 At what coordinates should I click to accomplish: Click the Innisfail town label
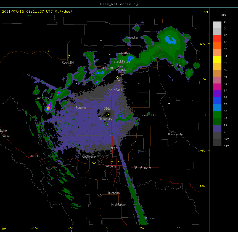[x=115, y=90]
